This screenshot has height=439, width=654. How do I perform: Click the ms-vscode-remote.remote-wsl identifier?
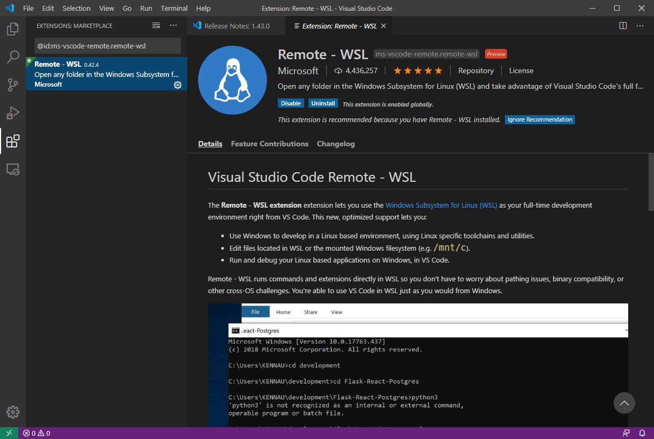pyautogui.click(x=426, y=54)
